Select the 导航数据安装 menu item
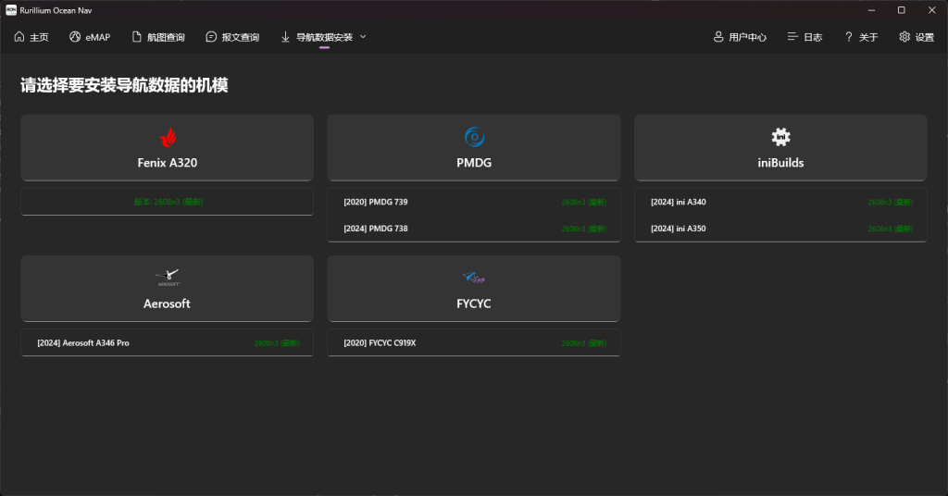 (324, 37)
